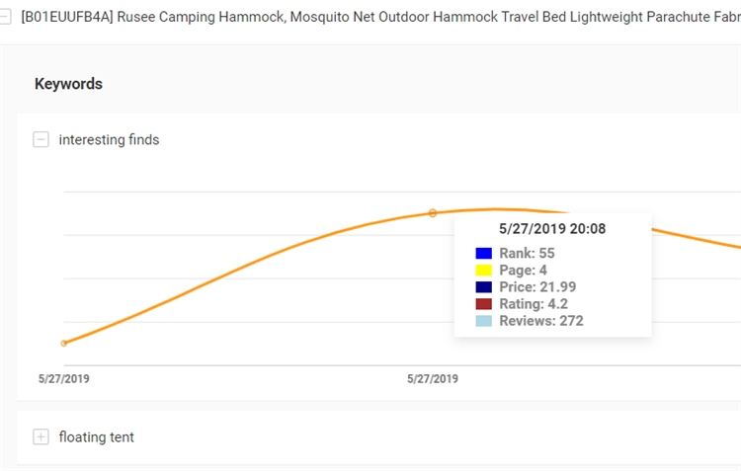Image resolution: width=741 pixels, height=471 pixels.
Task: Click the yellow Page legend swatch
Action: point(483,271)
